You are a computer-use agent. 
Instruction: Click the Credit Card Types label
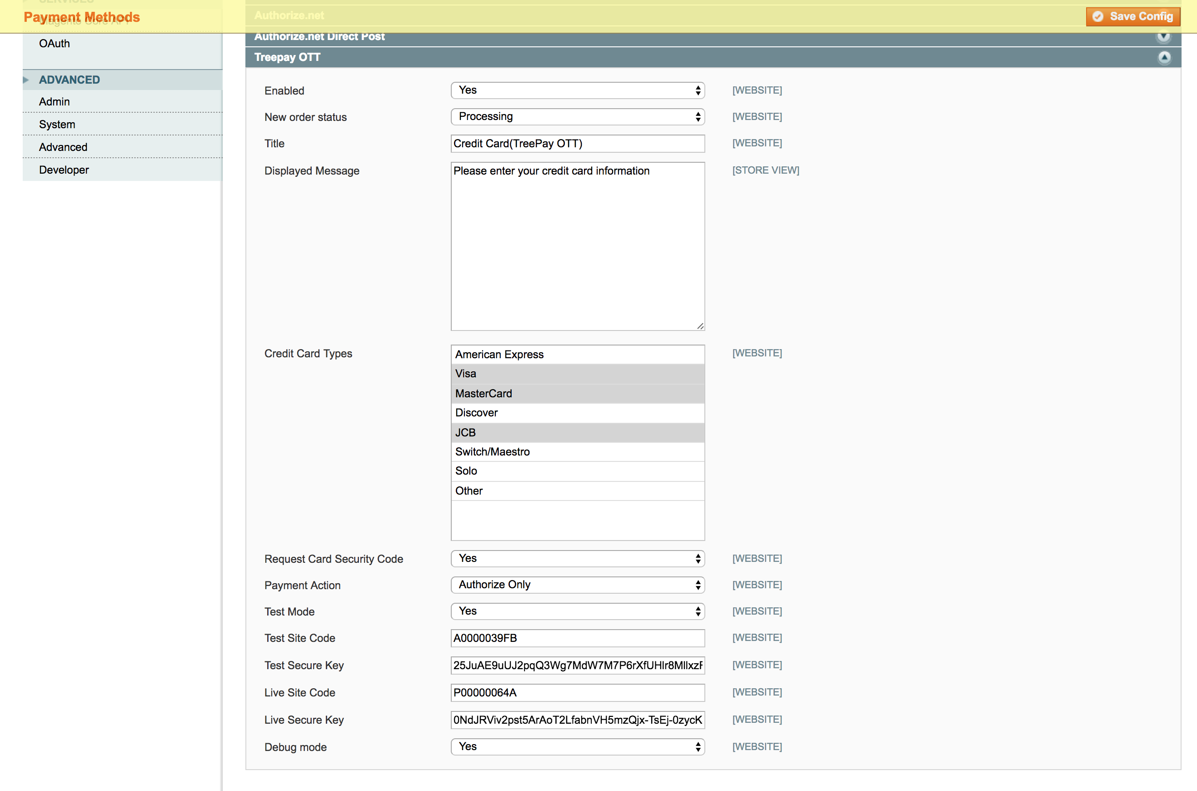(308, 354)
